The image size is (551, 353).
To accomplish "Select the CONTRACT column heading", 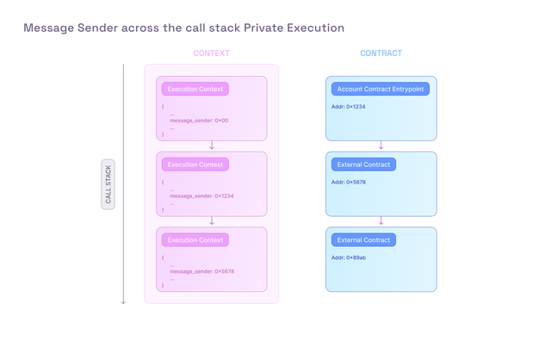I will click(381, 53).
